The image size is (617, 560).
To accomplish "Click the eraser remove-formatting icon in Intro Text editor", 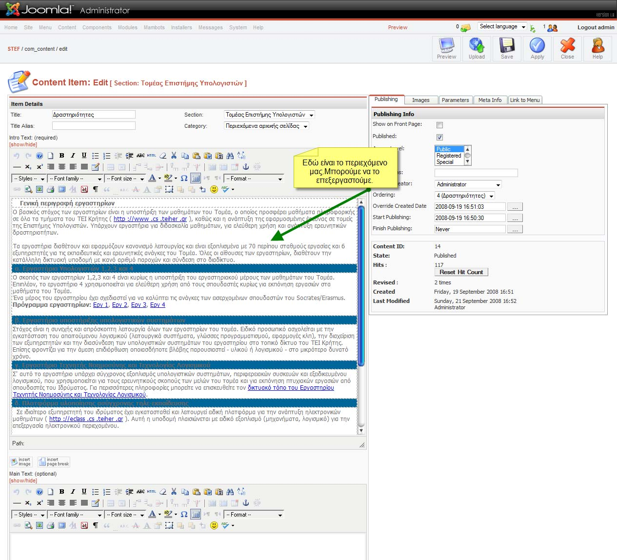I will click(x=163, y=156).
